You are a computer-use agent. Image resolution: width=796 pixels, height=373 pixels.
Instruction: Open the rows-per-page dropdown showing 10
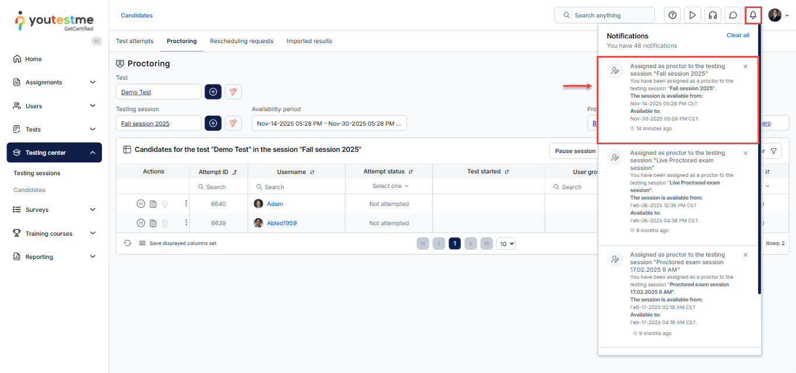pyautogui.click(x=506, y=244)
